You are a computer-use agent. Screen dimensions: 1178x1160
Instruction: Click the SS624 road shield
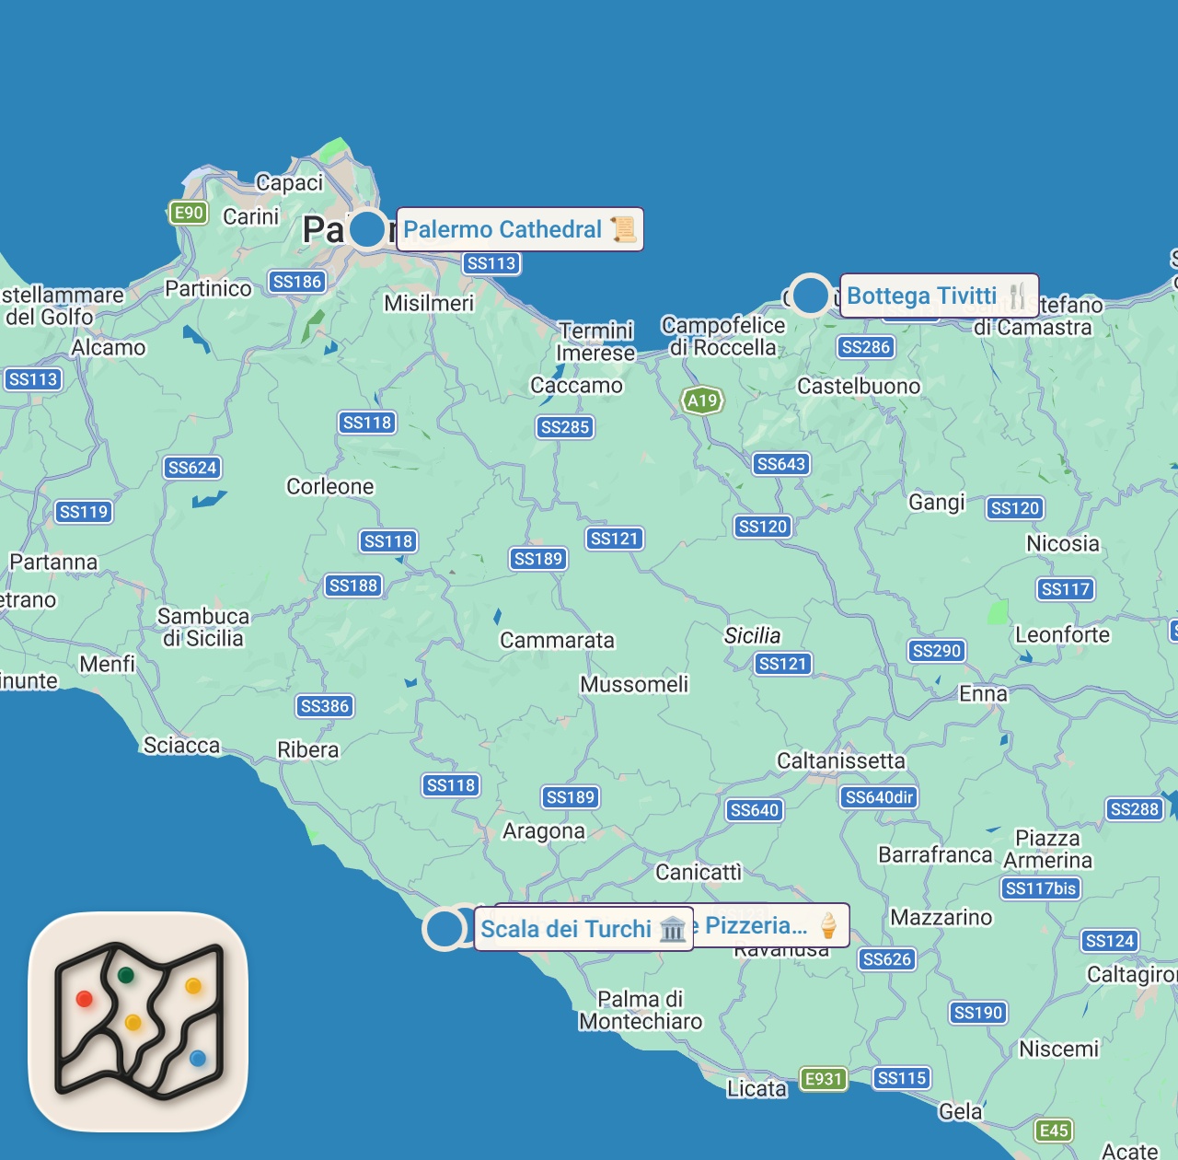(192, 468)
